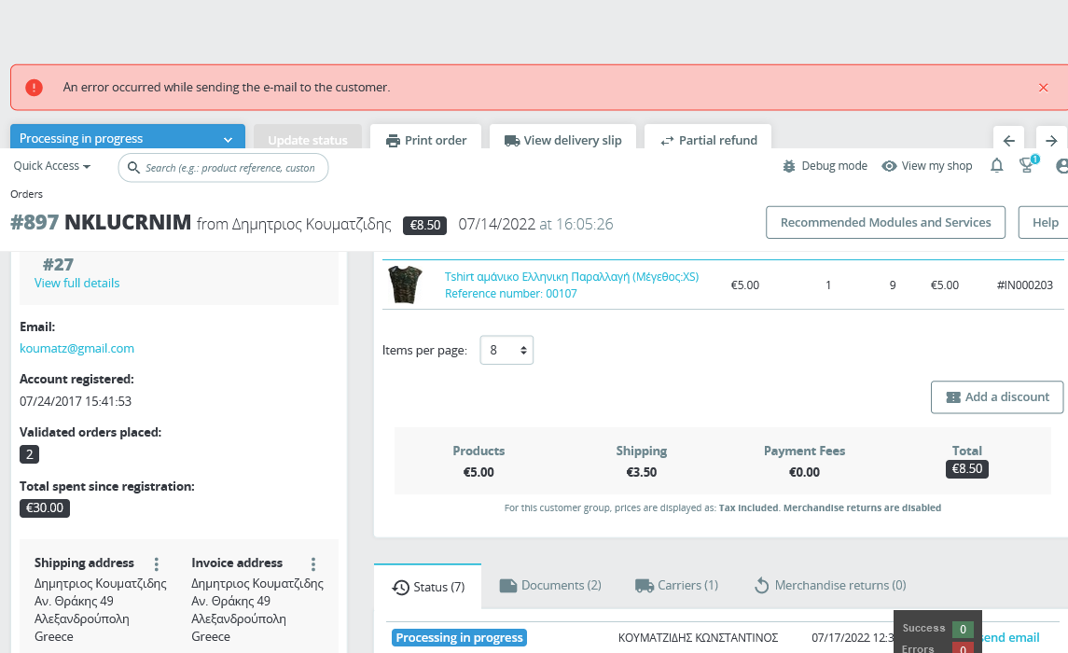Click validated orders count badge 2

click(29, 454)
